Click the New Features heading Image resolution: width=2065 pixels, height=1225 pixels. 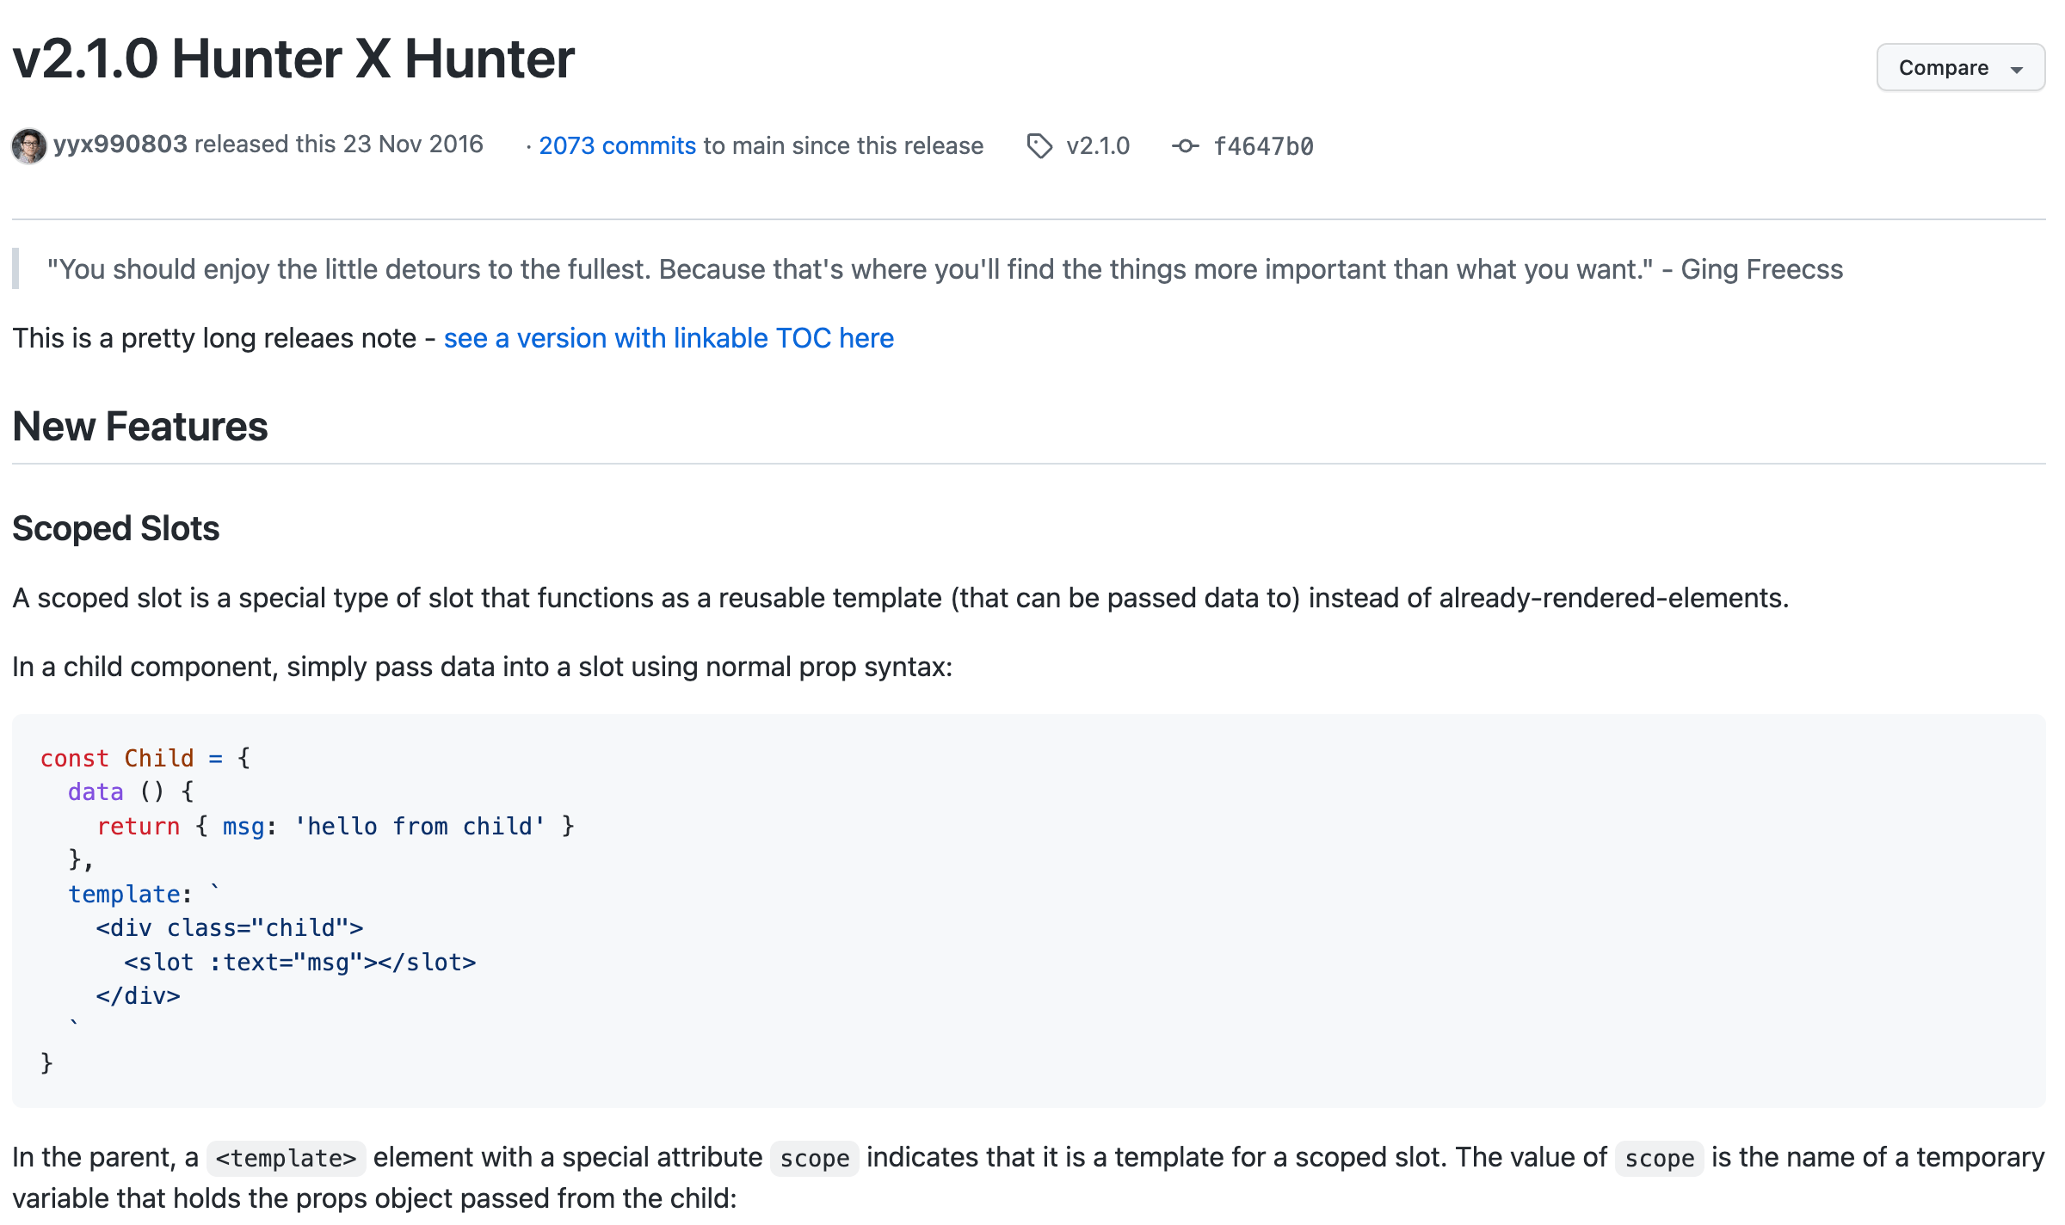140,427
